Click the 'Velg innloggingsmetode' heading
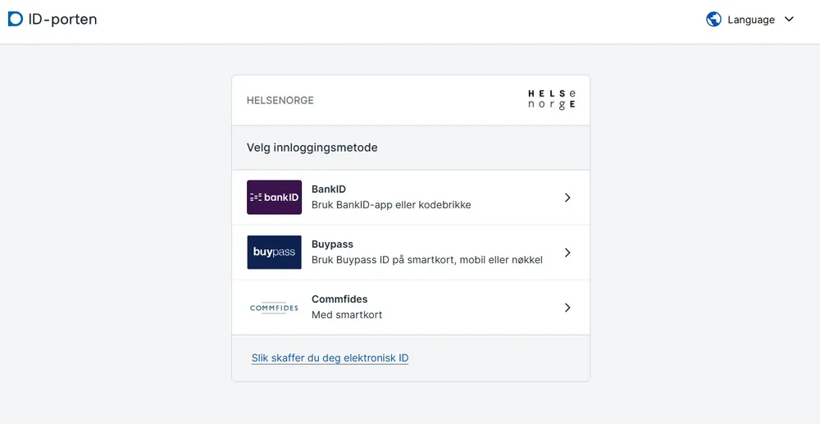 tap(312, 148)
